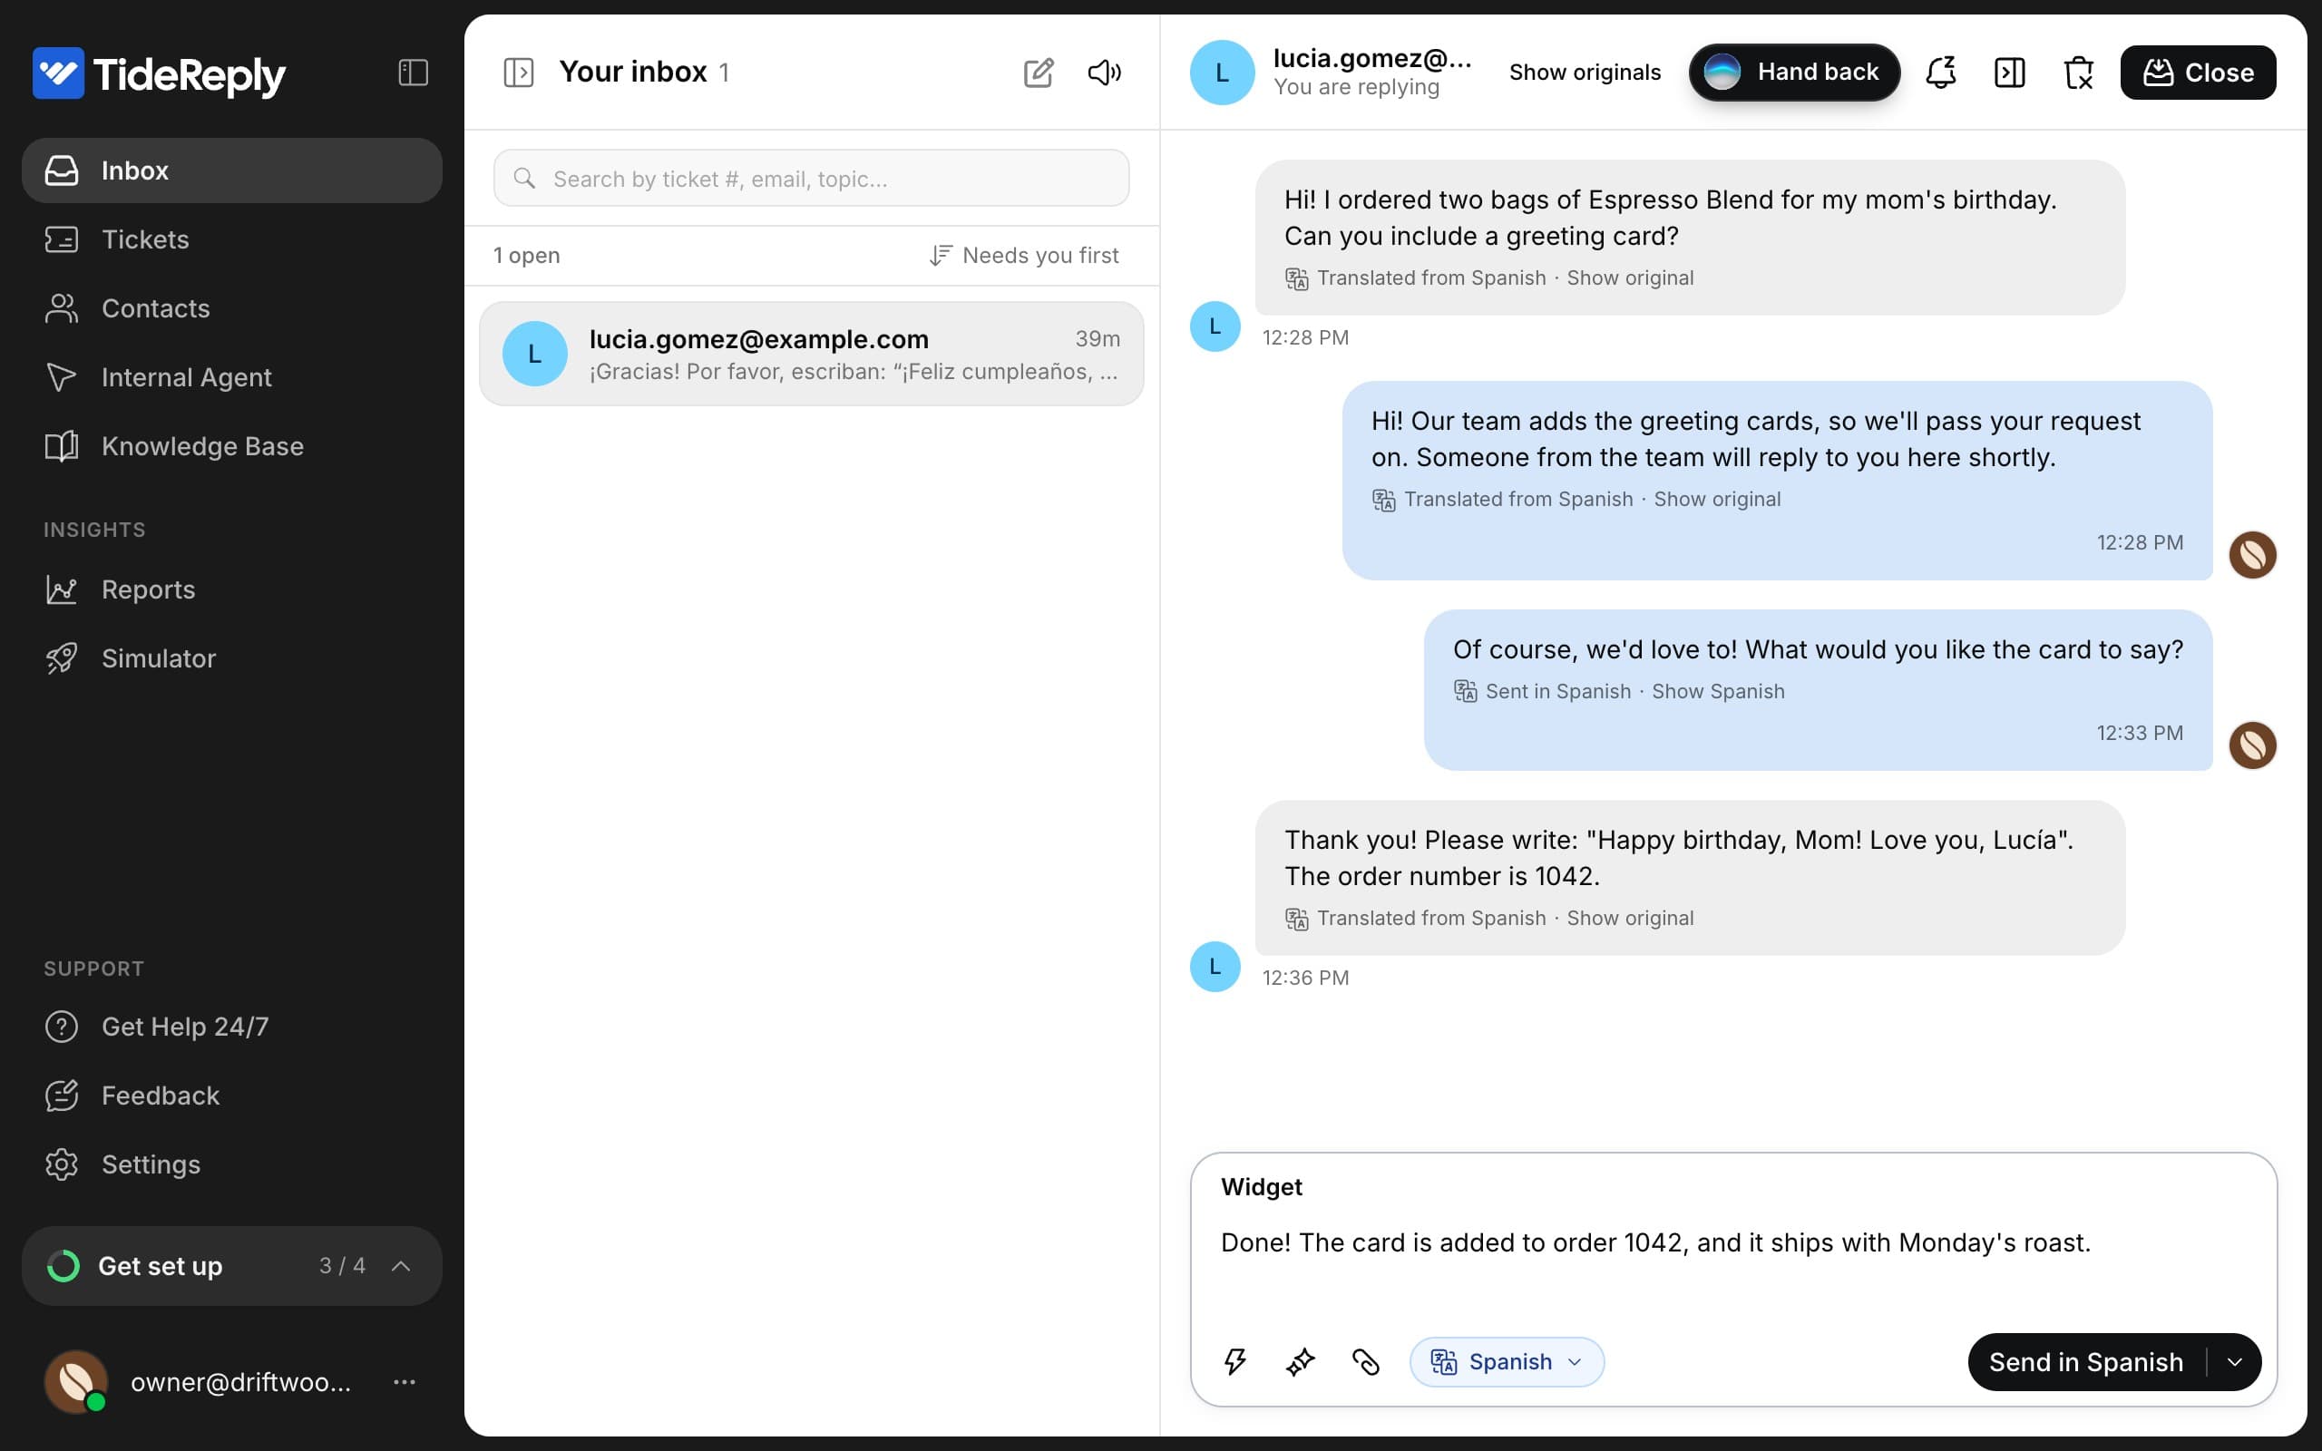This screenshot has height=1451, width=2322.
Task: Open Settings
Action: pyautogui.click(x=231, y=1165)
